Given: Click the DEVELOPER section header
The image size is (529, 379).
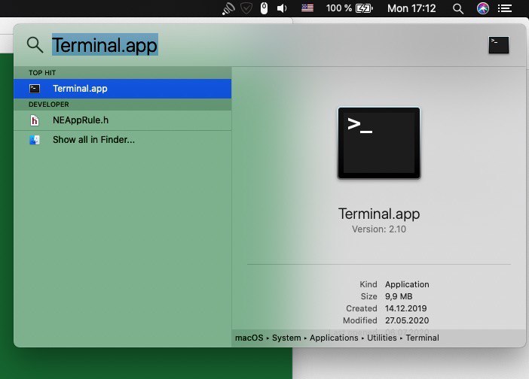Looking at the screenshot, I should point(48,105).
